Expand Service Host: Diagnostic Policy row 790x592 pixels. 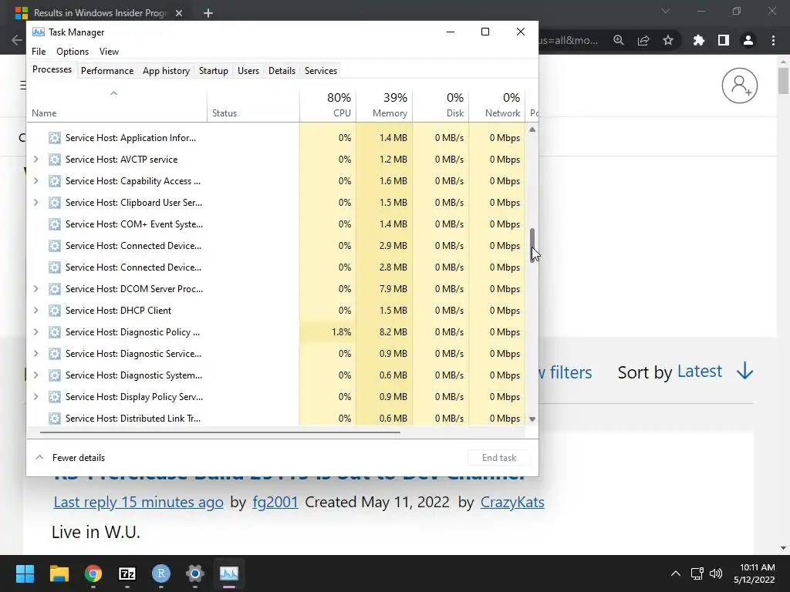(35, 332)
